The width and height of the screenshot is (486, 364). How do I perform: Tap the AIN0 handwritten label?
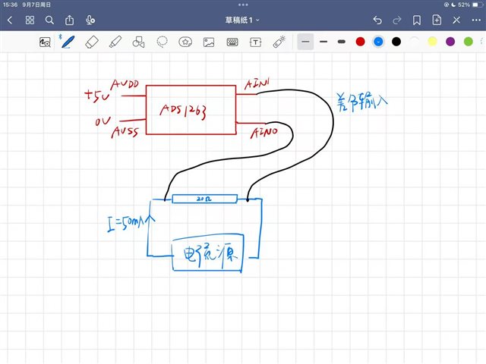coord(264,133)
